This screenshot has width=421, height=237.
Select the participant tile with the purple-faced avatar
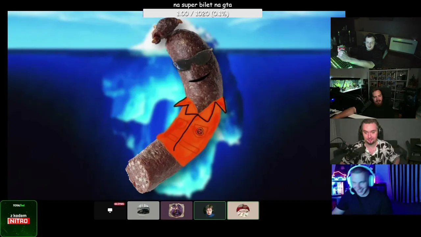coord(177,210)
